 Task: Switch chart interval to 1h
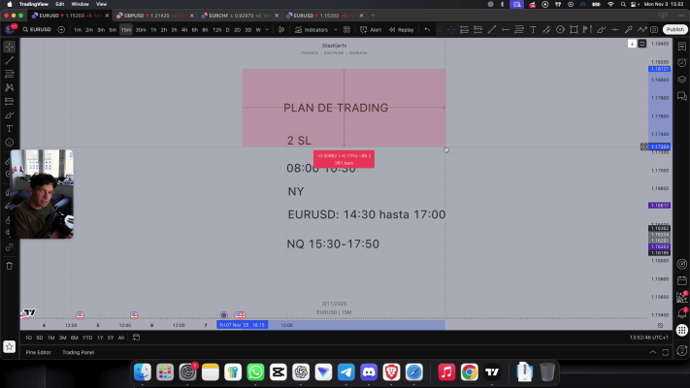coord(153,30)
